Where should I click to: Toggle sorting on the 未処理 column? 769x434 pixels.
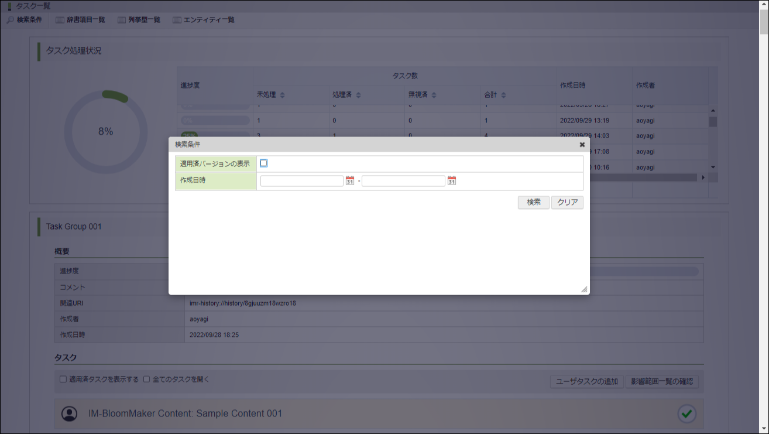(x=283, y=94)
